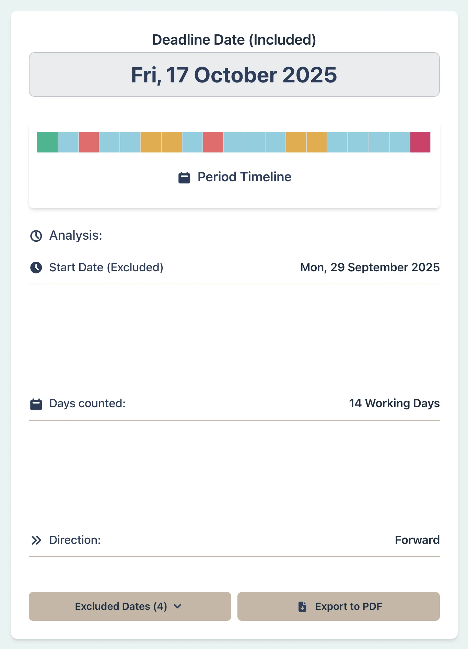Click the double-chevron icon beside Direction
The height and width of the screenshot is (649, 468).
tap(36, 540)
